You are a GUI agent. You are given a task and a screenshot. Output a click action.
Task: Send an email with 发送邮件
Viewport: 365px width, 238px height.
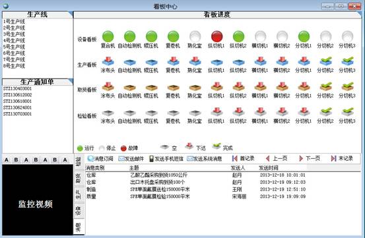(x=131, y=159)
